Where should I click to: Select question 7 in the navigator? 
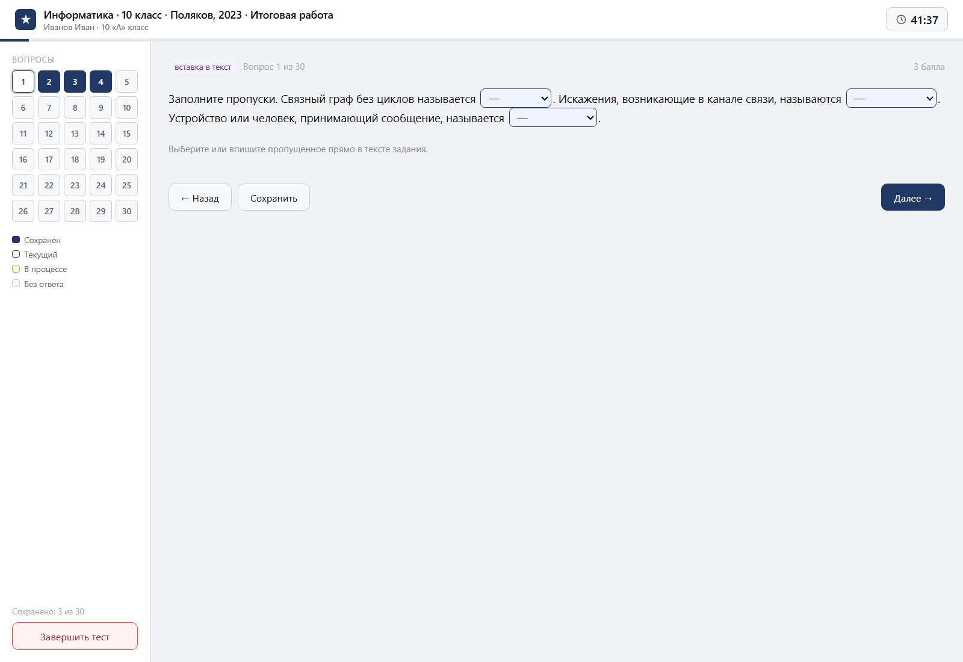pos(49,108)
